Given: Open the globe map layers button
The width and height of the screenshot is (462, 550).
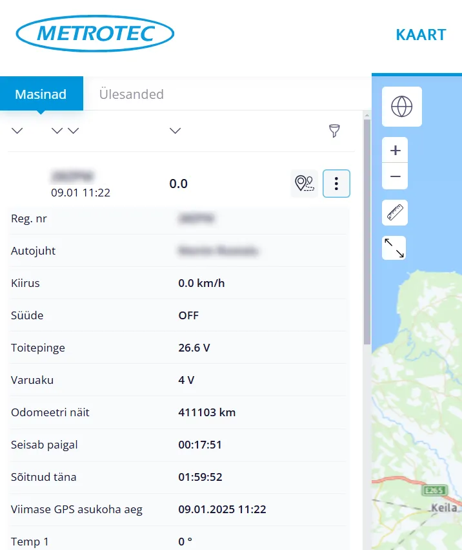Looking at the screenshot, I should point(401,107).
